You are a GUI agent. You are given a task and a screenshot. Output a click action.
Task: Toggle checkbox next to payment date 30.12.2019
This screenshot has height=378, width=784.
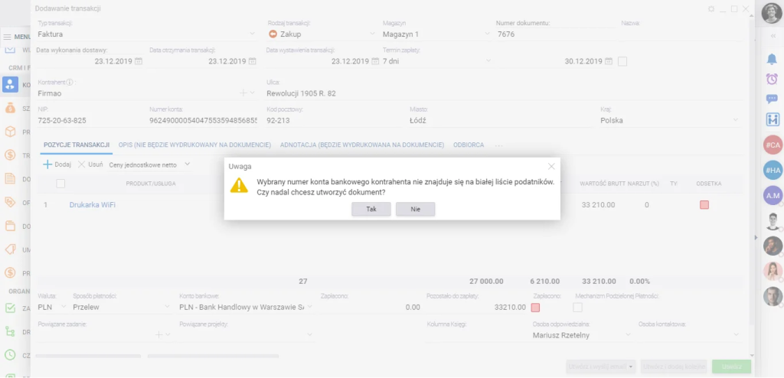(x=622, y=61)
